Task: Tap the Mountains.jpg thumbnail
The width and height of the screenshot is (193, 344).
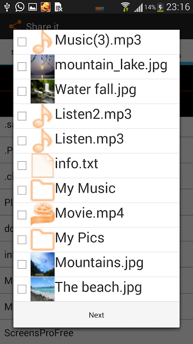Action: coord(42,264)
